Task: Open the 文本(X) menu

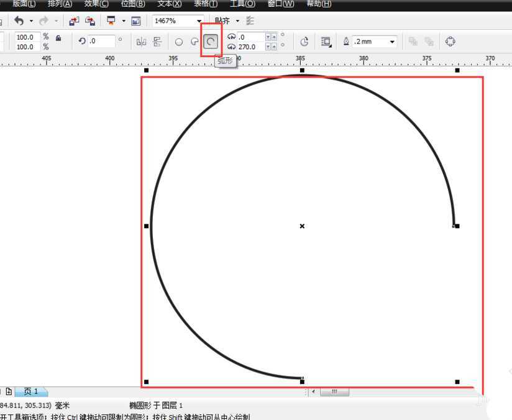Action: 170,4
